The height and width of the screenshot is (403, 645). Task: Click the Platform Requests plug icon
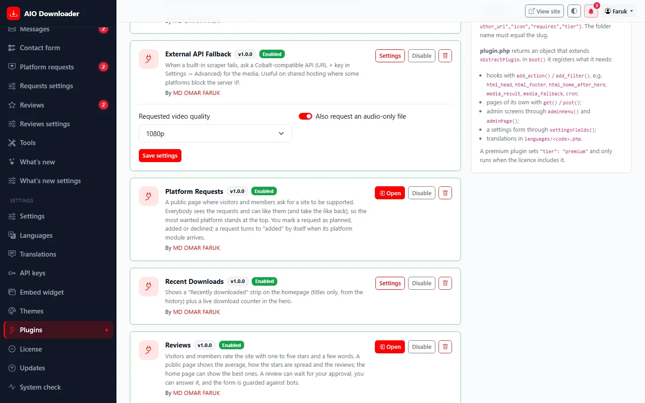pyautogui.click(x=149, y=196)
